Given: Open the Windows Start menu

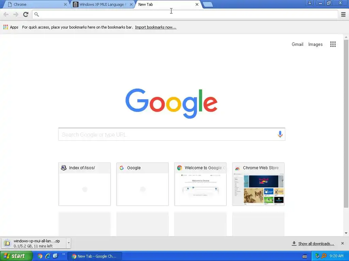Looking at the screenshot, I should pyautogui.click(x=16, y=256).
